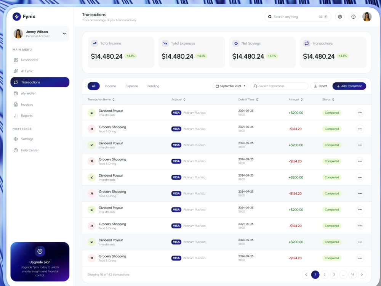Open My Wallet from the sidebar
This screenshot has height=286, width=381.
point(40,93)
